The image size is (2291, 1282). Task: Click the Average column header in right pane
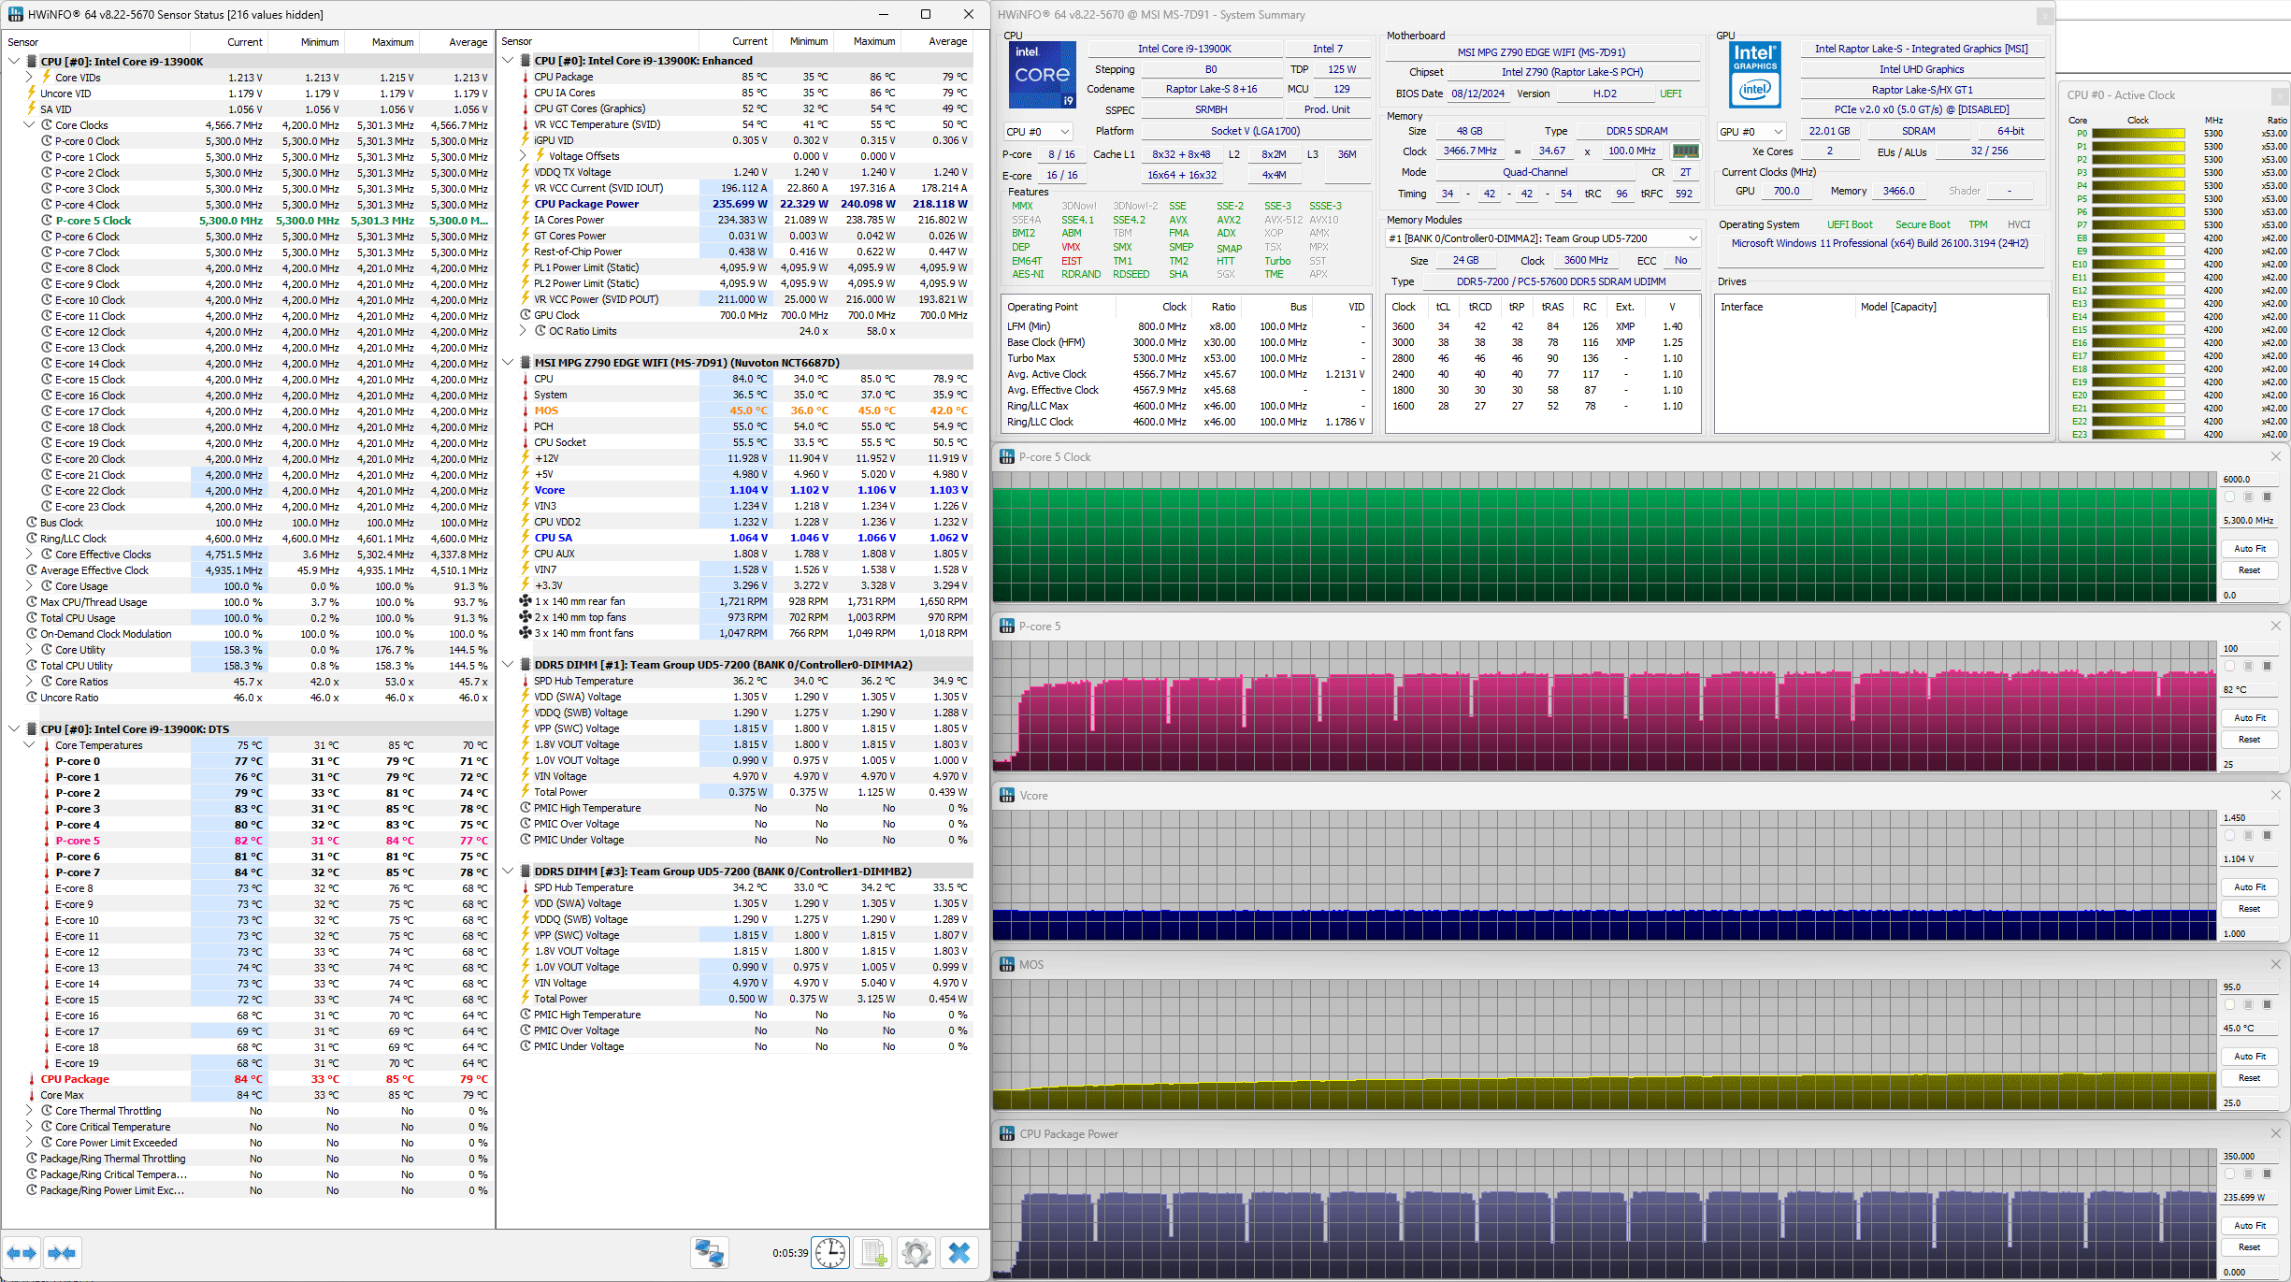click(937, 41)
